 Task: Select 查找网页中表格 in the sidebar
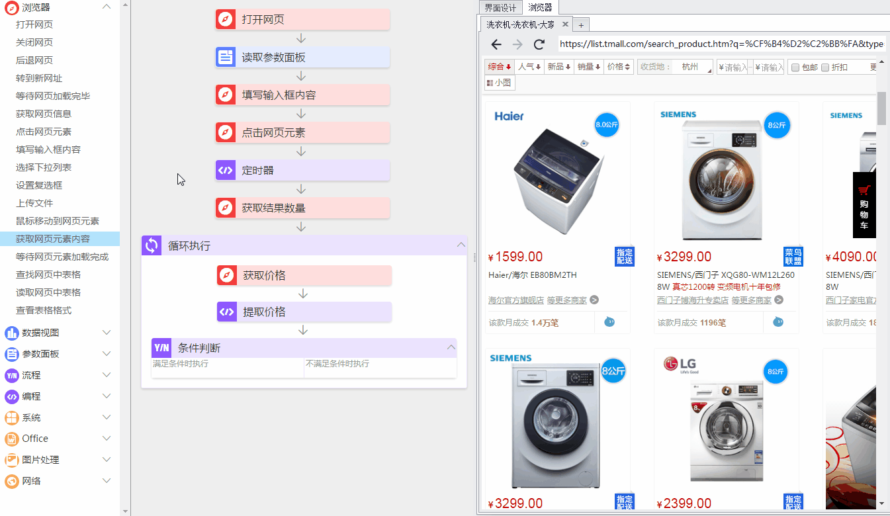[x=48, y=275]
